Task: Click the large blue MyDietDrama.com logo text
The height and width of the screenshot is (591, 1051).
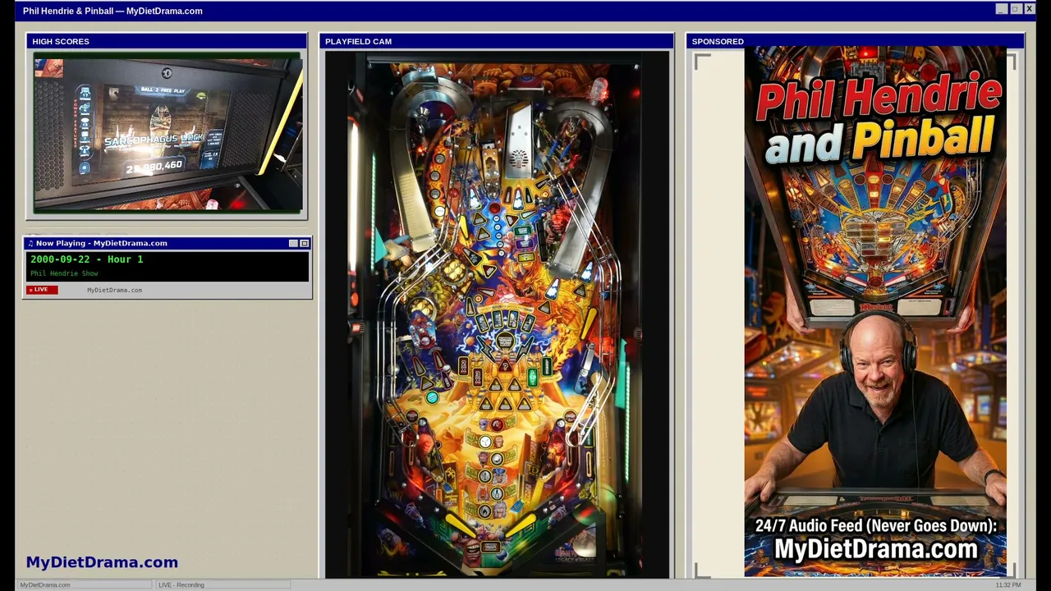Action: 102,562
